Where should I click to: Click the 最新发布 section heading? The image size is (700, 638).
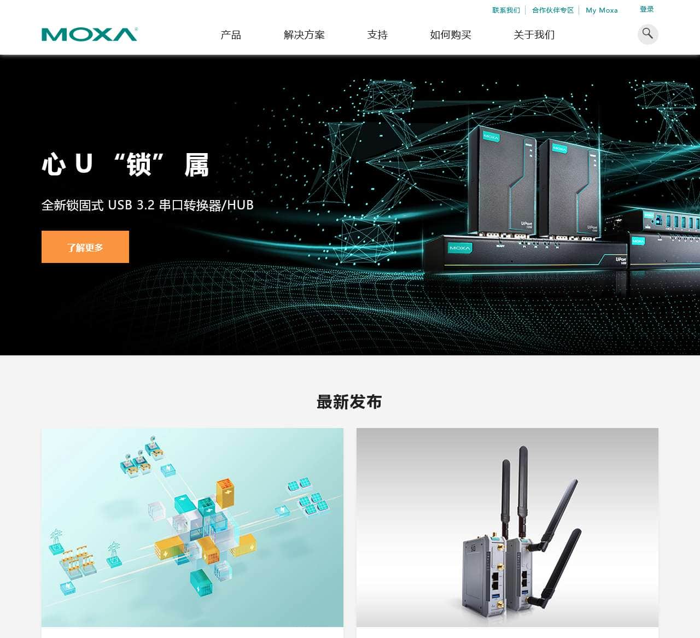point(349,402)
